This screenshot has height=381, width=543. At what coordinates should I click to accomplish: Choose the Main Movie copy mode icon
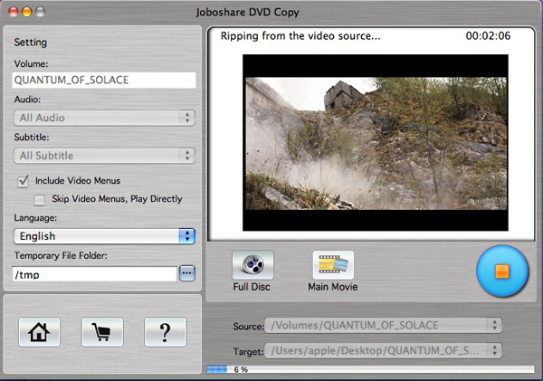click(x=333, y=265)
